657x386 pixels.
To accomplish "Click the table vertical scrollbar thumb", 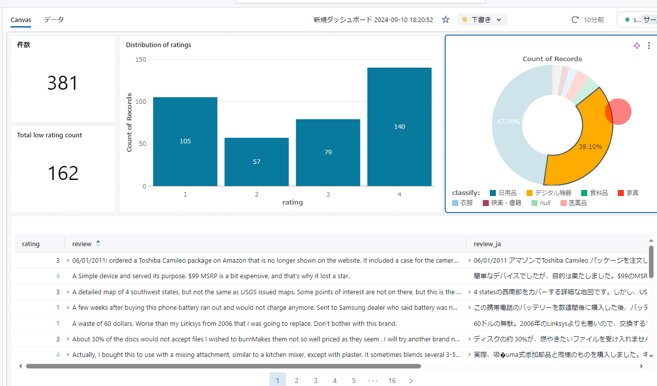I will pos(651,261).
